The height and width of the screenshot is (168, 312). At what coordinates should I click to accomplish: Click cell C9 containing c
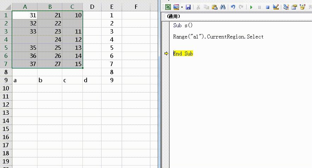pos(73,80)
